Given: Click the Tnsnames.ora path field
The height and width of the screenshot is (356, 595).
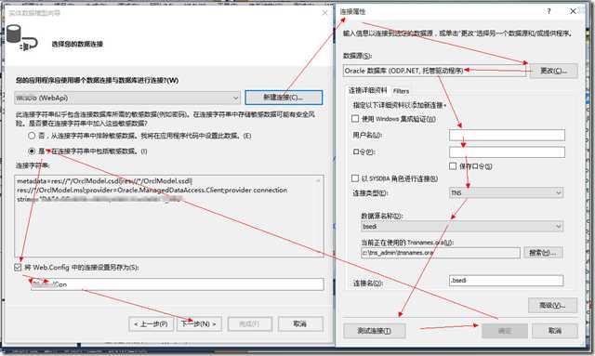Looking at the screenshot, I should 441,253.
